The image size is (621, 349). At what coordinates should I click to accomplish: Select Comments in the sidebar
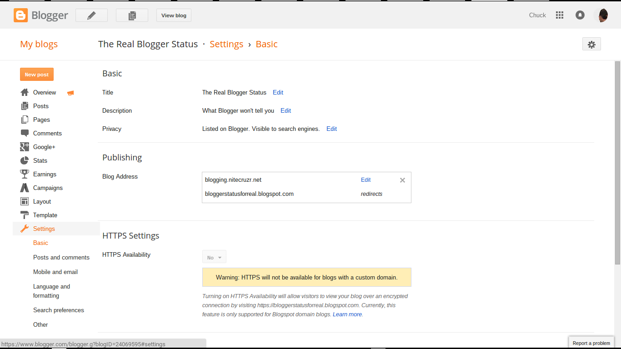coord(47,133)
